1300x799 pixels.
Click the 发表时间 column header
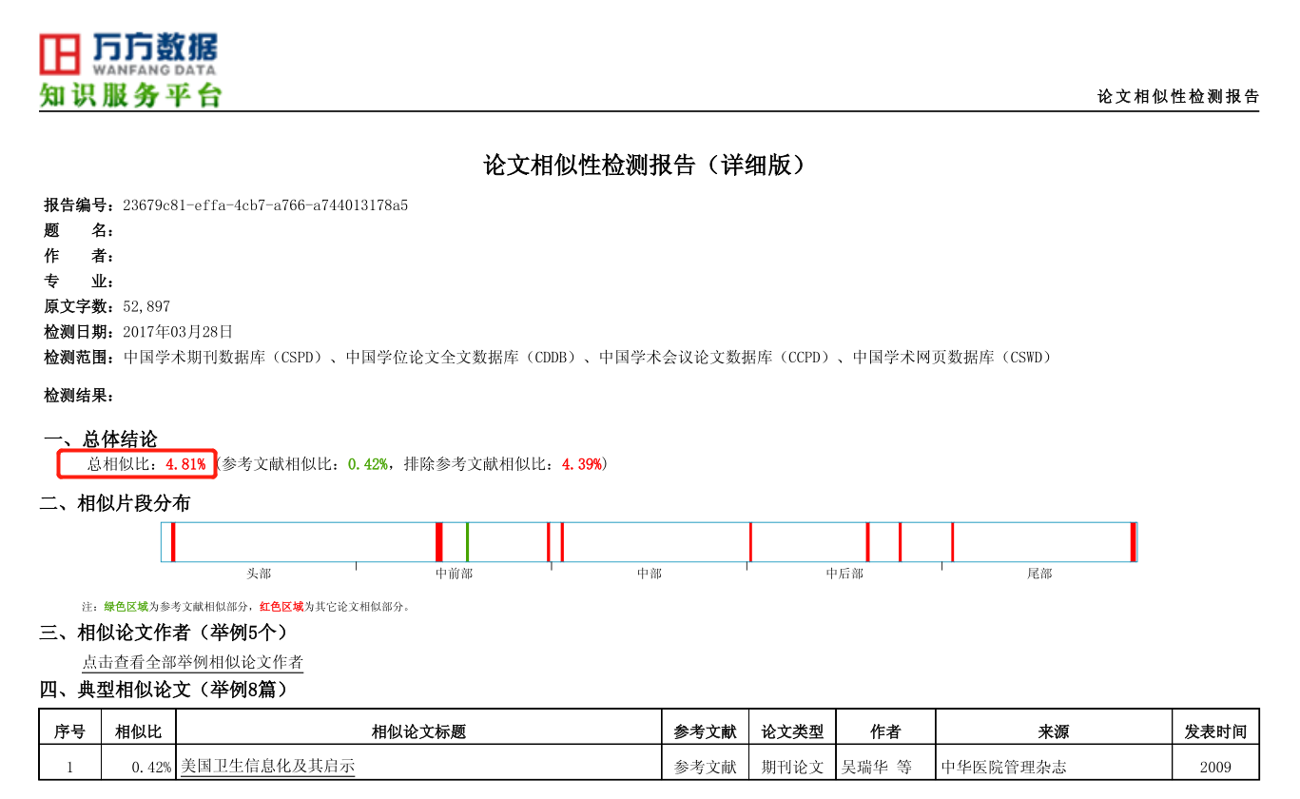pyautogui.click(x=1214, y=731)
